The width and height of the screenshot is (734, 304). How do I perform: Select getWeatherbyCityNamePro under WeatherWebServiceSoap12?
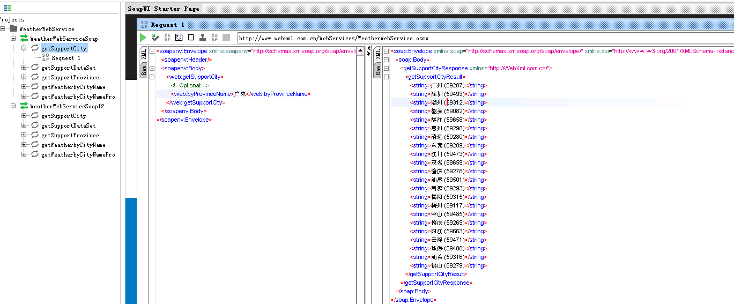(78, 154)
